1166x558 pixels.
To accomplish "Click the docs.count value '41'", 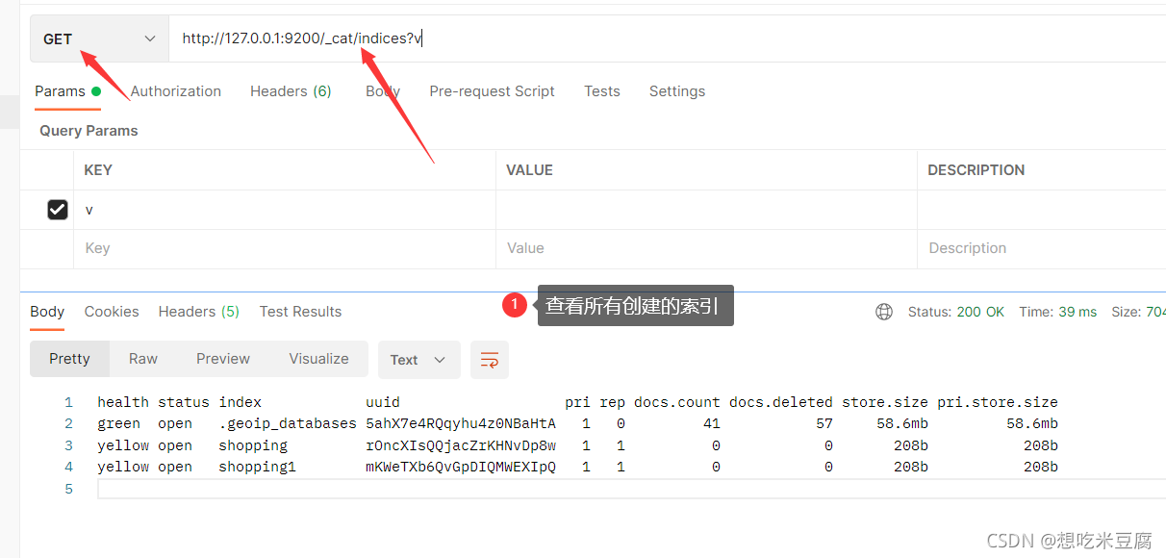I will (712, 423).
